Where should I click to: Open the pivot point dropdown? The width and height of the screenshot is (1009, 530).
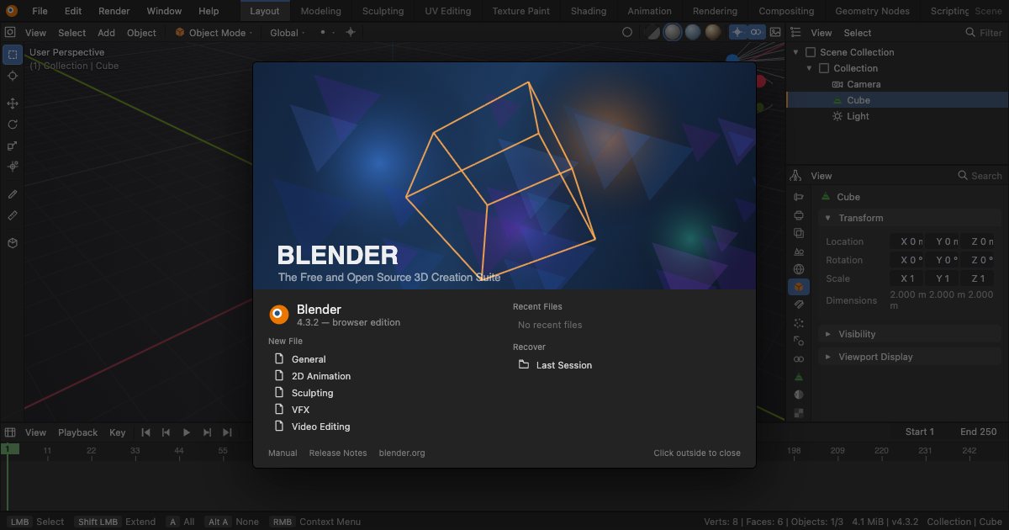[x=326, y=33]
